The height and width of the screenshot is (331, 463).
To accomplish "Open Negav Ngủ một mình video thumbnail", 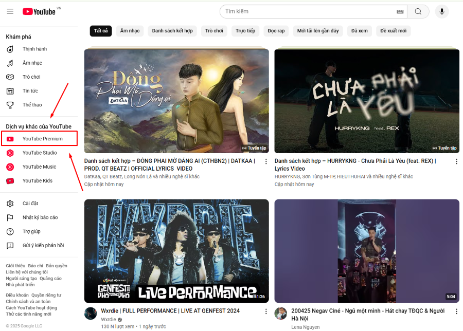I will point(367,251).
